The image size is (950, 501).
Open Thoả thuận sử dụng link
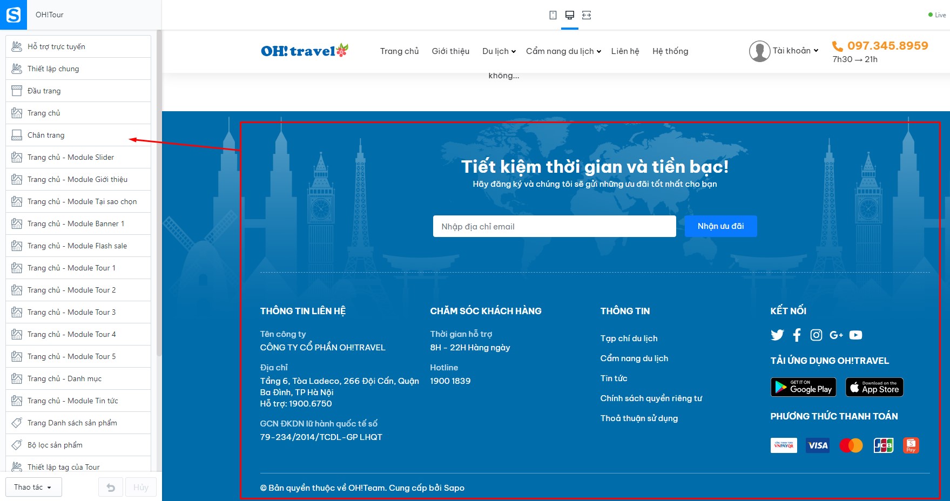(639, 418)
